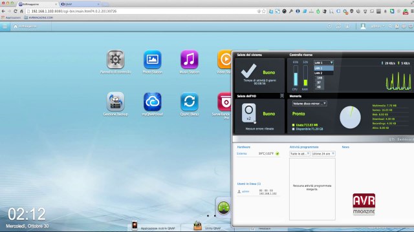Image resolution: width=414 pixels, height=232 pixels.
Task: Click the HD health list icon
Action: click(282, 96)
